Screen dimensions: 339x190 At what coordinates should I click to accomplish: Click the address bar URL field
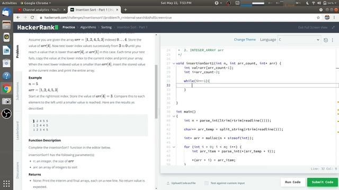[177, 17]
